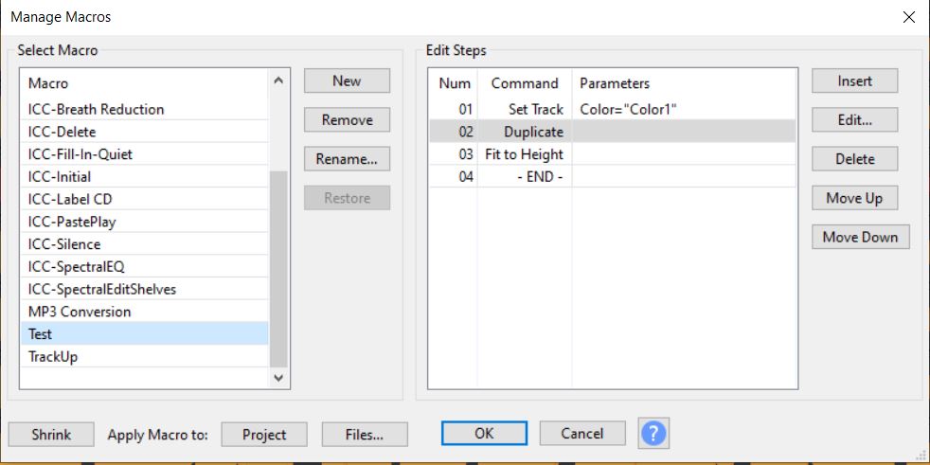Click the blue help question mark icon
Image resolution: width=930 pixels, height=465 pixels.
point(655,434)
